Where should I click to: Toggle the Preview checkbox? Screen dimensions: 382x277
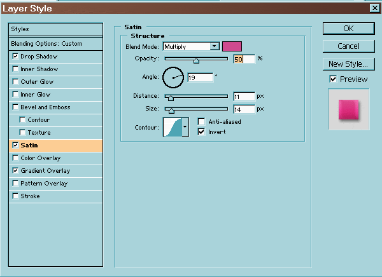333,79
